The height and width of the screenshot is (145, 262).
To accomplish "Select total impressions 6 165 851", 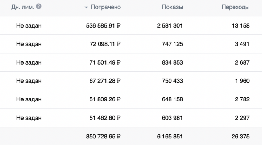I will (170, 137).
